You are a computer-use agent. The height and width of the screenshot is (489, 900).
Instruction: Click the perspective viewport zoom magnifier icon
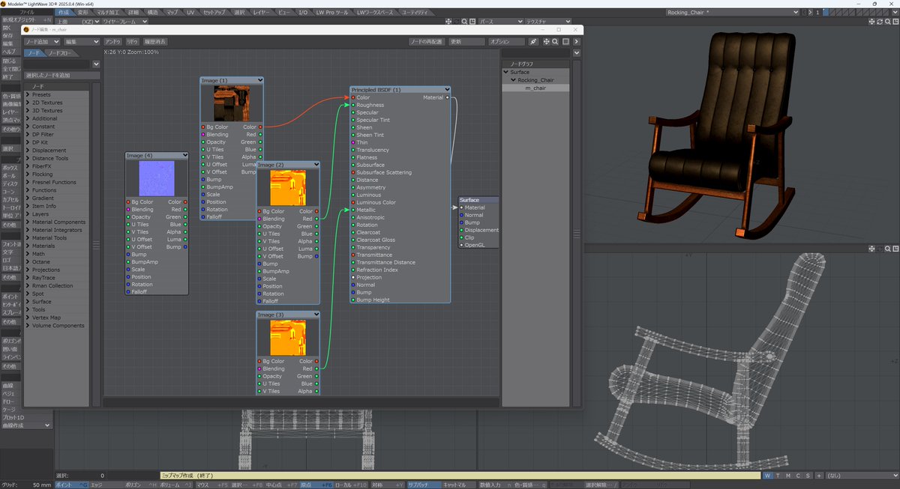887,22
